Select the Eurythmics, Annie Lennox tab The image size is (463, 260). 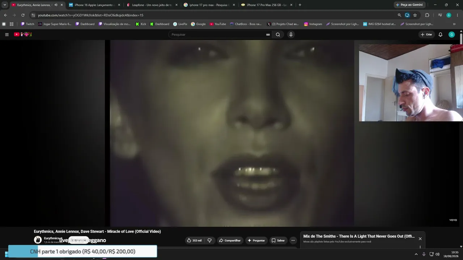[37, 5]
